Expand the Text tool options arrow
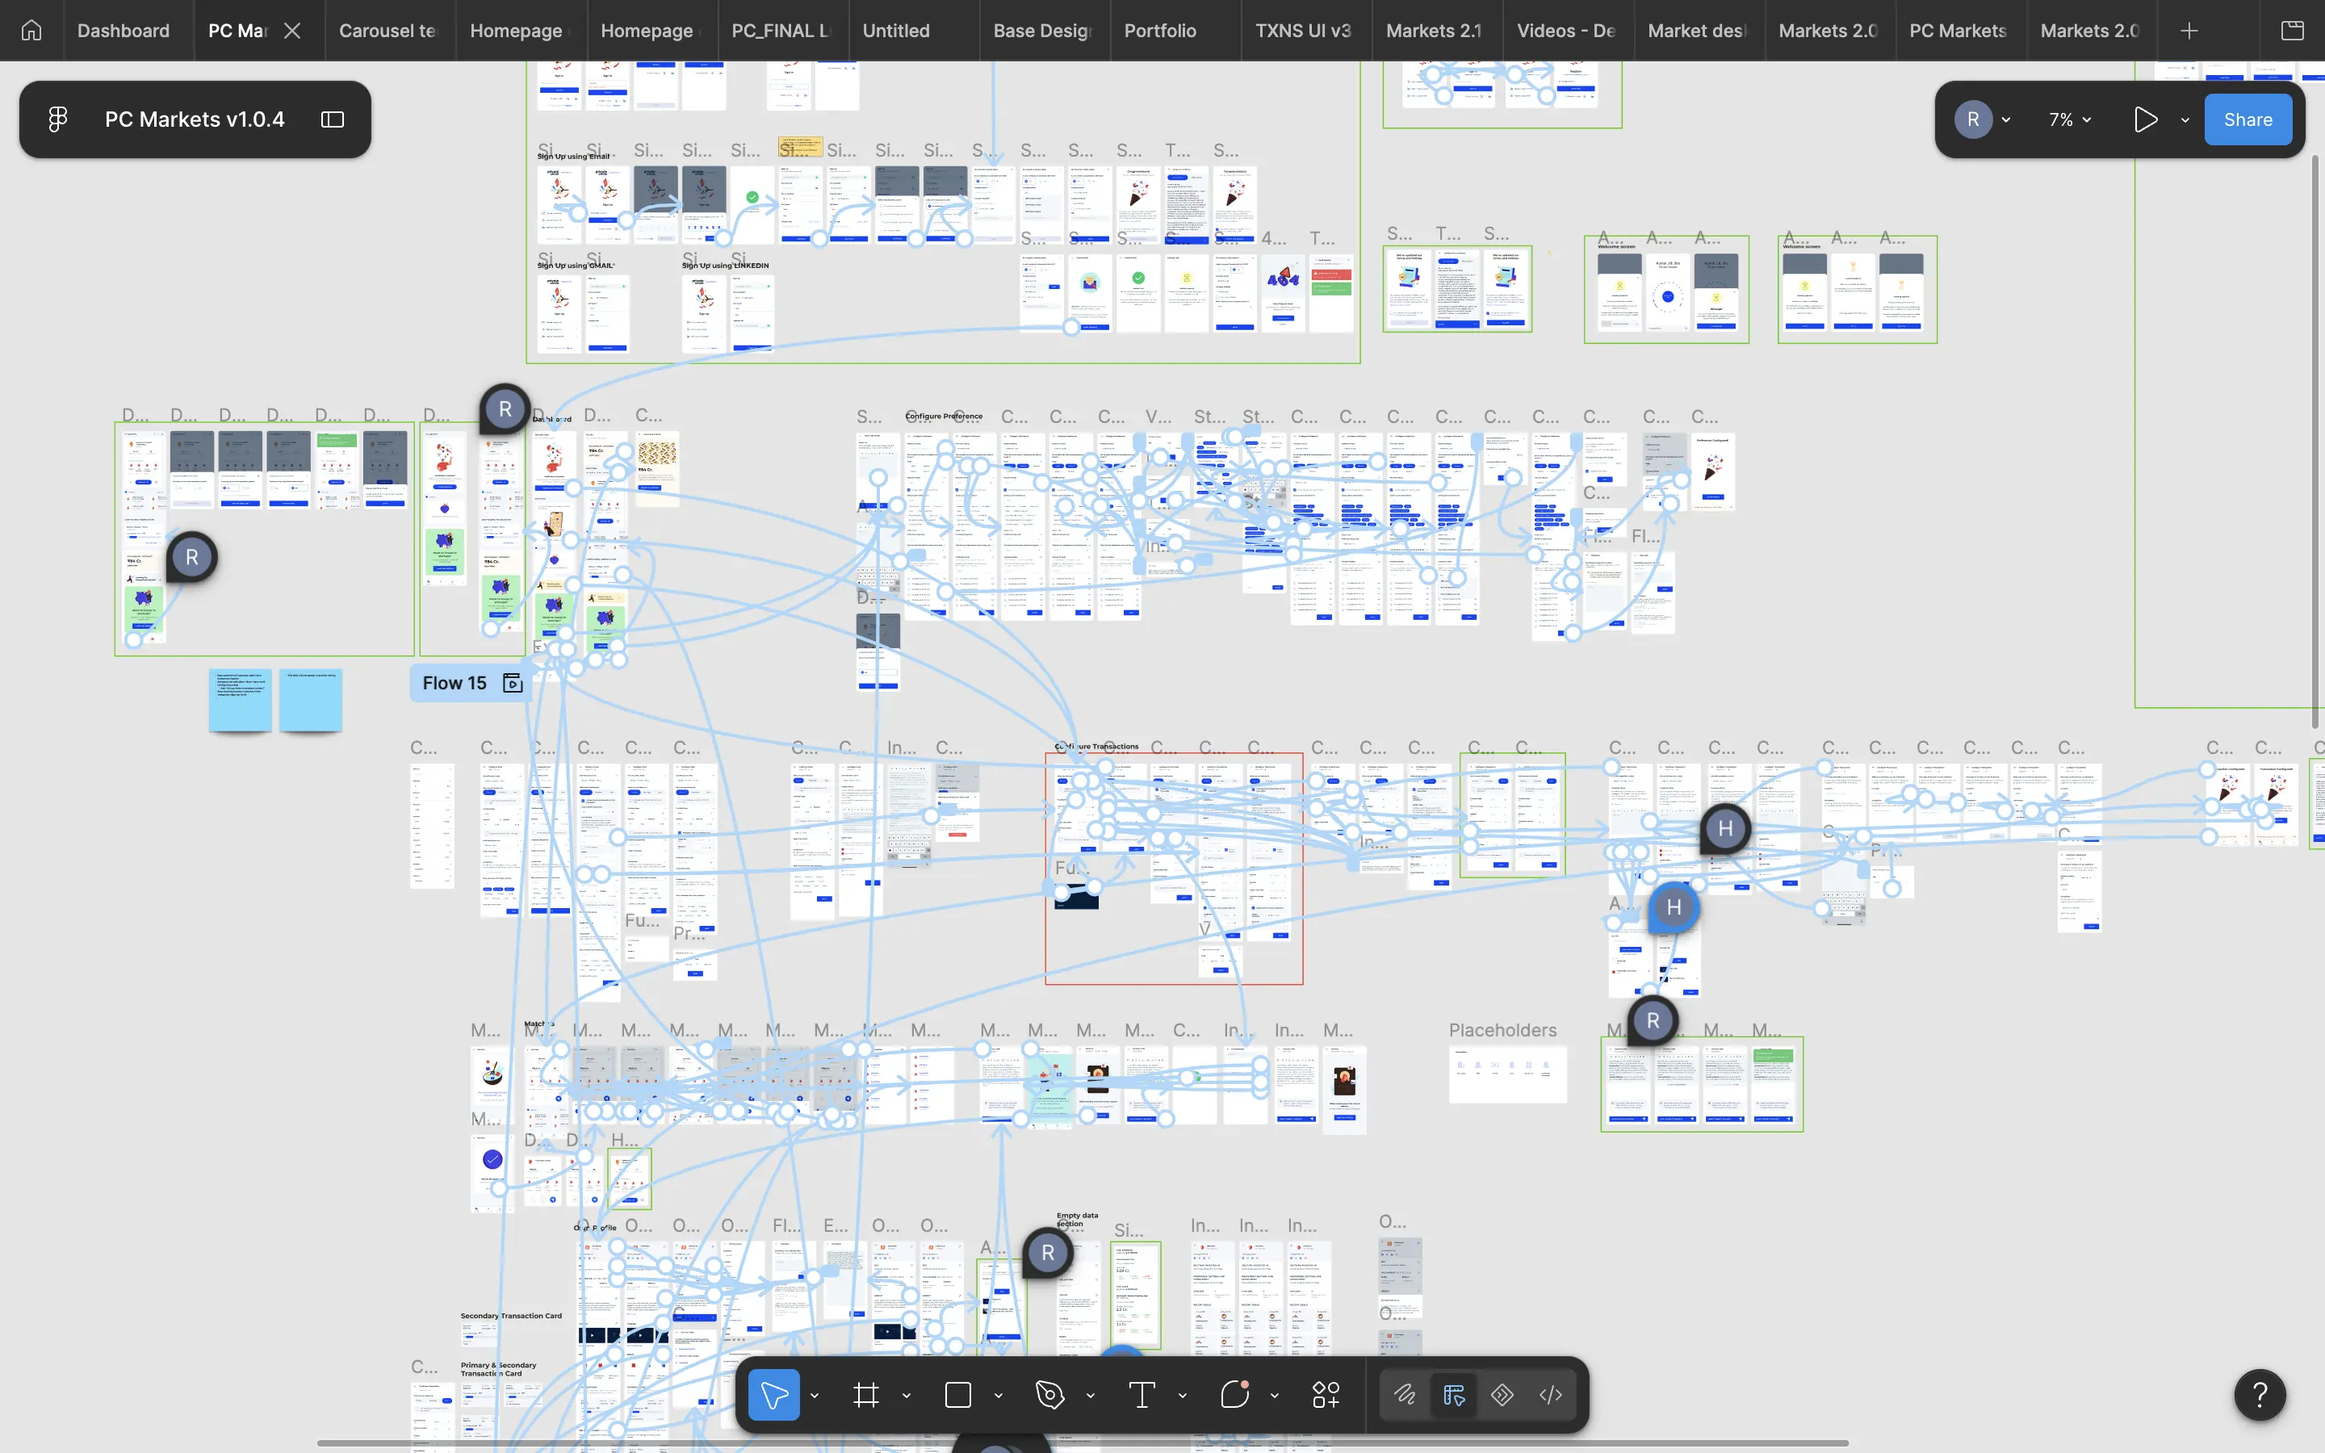Viewport: 2325px width, 1453px height. coord(1183,1396)
